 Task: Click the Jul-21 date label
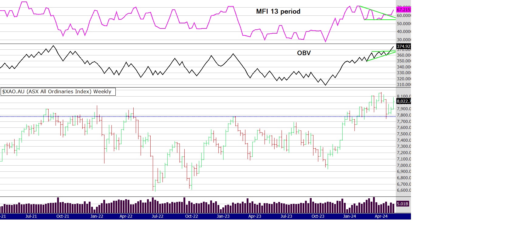[31, 216]
